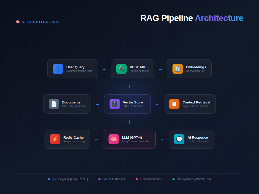259x194 pixels.
Task: Click the "REST API" card title
Action: point(138,67)
